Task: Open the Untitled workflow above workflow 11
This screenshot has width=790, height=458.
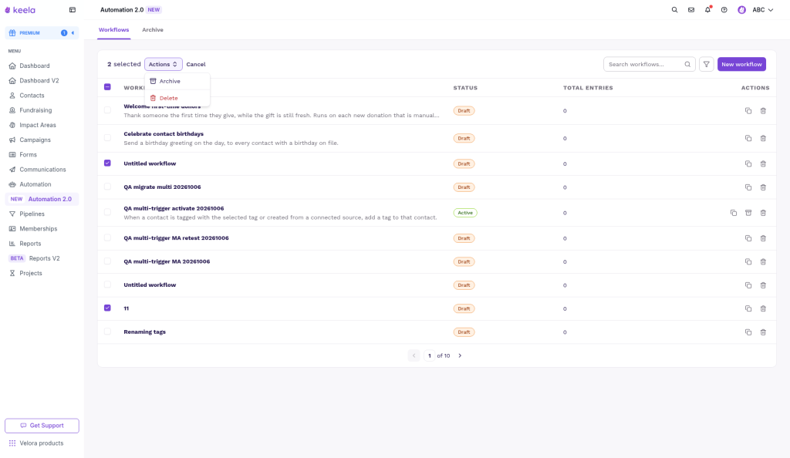Action: (x=150, y=285)
